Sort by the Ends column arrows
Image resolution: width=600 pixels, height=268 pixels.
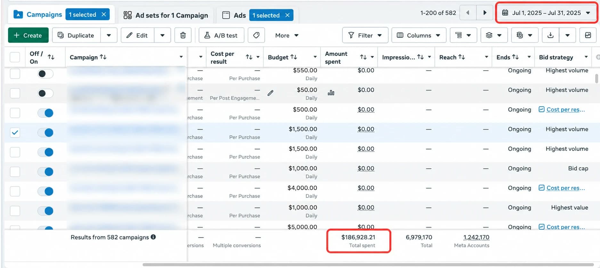515,57
